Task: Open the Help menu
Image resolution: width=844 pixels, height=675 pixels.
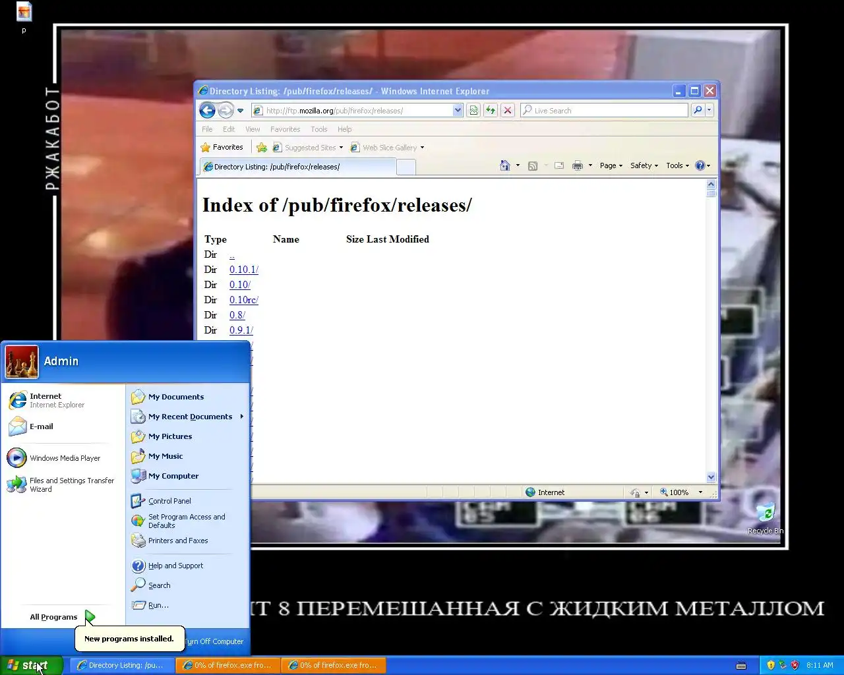Action: [345, 129]
